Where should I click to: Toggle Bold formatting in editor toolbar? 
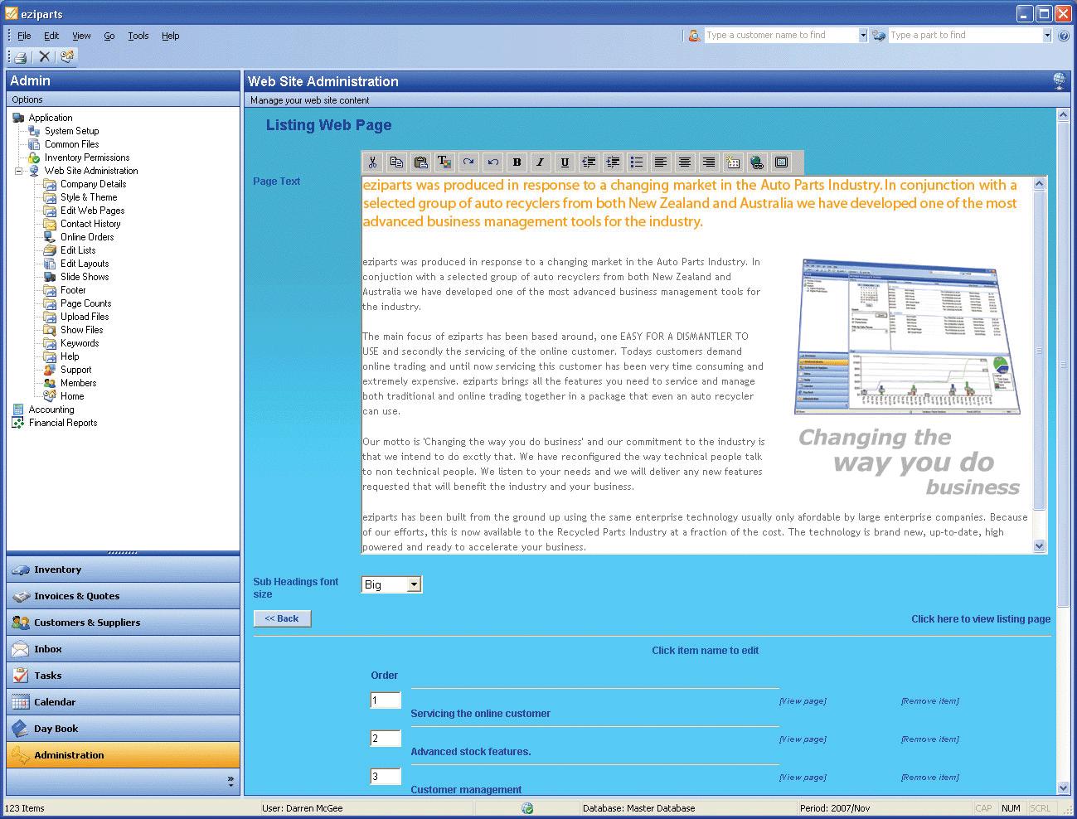(517, 162)
